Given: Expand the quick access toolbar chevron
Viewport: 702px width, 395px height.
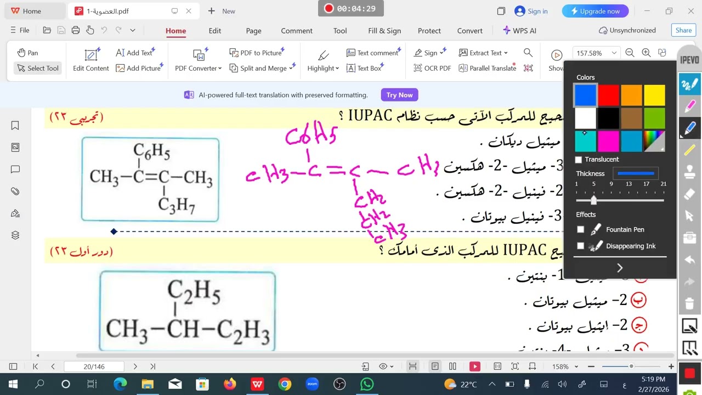Looking at the screenshot, I should [132, 30].
